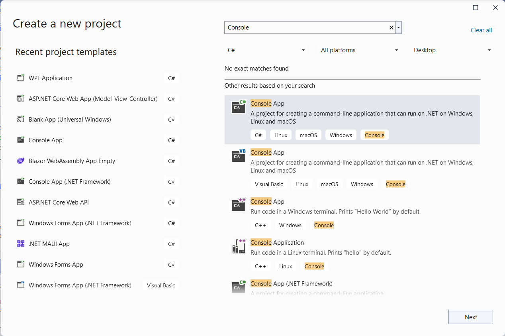505x336 pixels.
Task: Click the Blazor WebAssembly App Empty icon
Action: pos(21,161)
